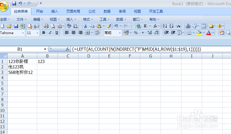Select row 7 header
231x134 pixels.
point(4,94)
